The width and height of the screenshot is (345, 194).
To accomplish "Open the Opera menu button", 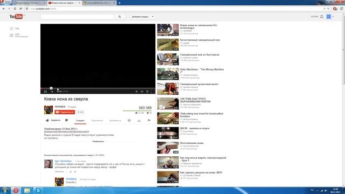I will point(6,2).
